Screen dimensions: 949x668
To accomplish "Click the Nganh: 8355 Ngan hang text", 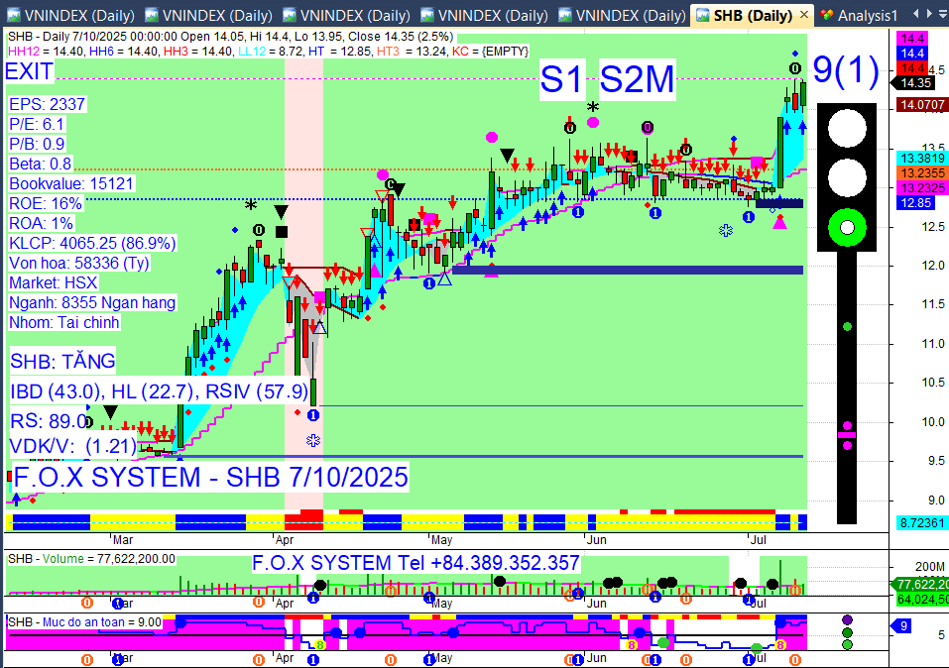I will [92, 302].
